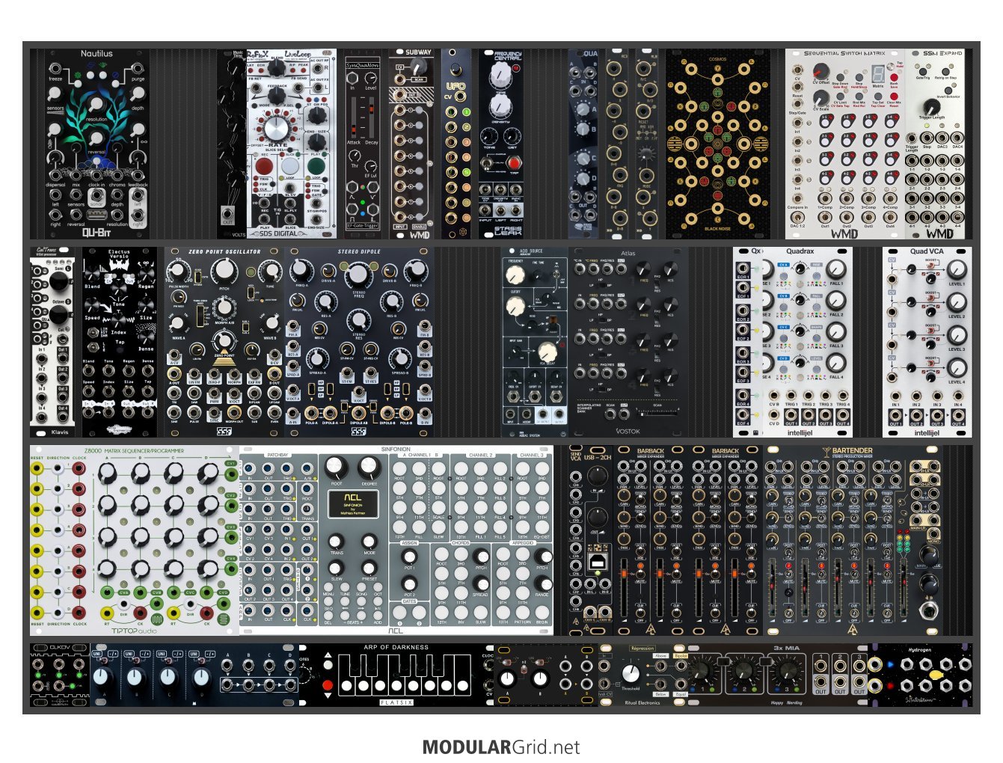Viewport: 1003px width, 763px height.
Task: Adjust the FREQUENCY knob on ADD Source
Action: pos(517,275)
